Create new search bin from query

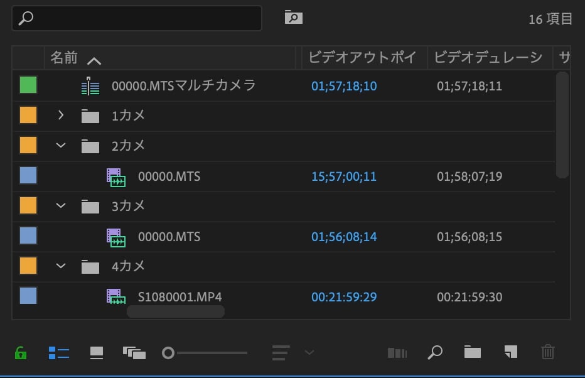tap(293, 18)
